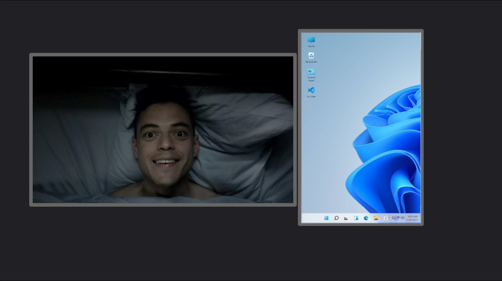
Task: Click the speaker volume tray icon
Action: [x=402, y=218]
